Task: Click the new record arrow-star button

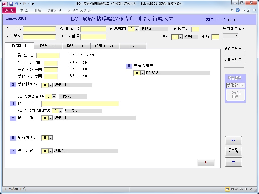Action: pos(233,140)
